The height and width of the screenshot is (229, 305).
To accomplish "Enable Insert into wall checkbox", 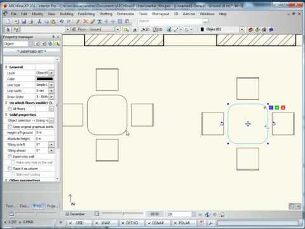I will (x=10, y=156).
